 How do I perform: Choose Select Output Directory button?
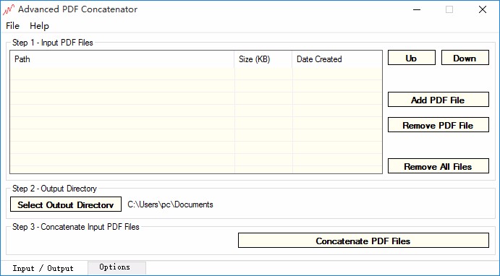pos(66,204)
